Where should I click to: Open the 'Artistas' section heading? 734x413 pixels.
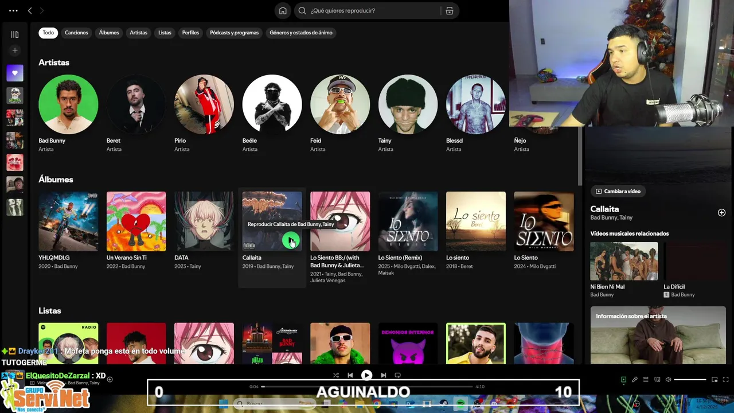tap(54, 63)
